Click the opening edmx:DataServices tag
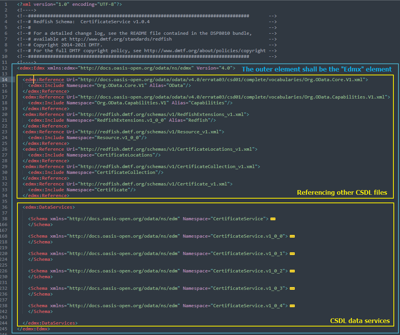Image resolution: width=400 pixels, height=335 pixels. coord(49,207)
